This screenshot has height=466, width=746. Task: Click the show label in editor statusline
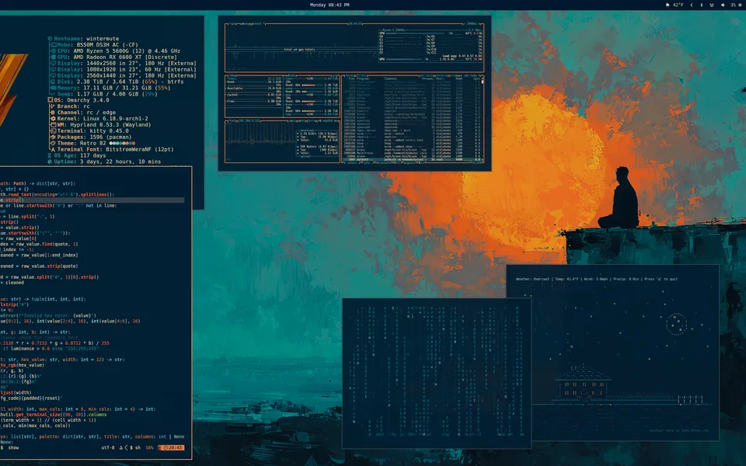click(x=13, y=447)
